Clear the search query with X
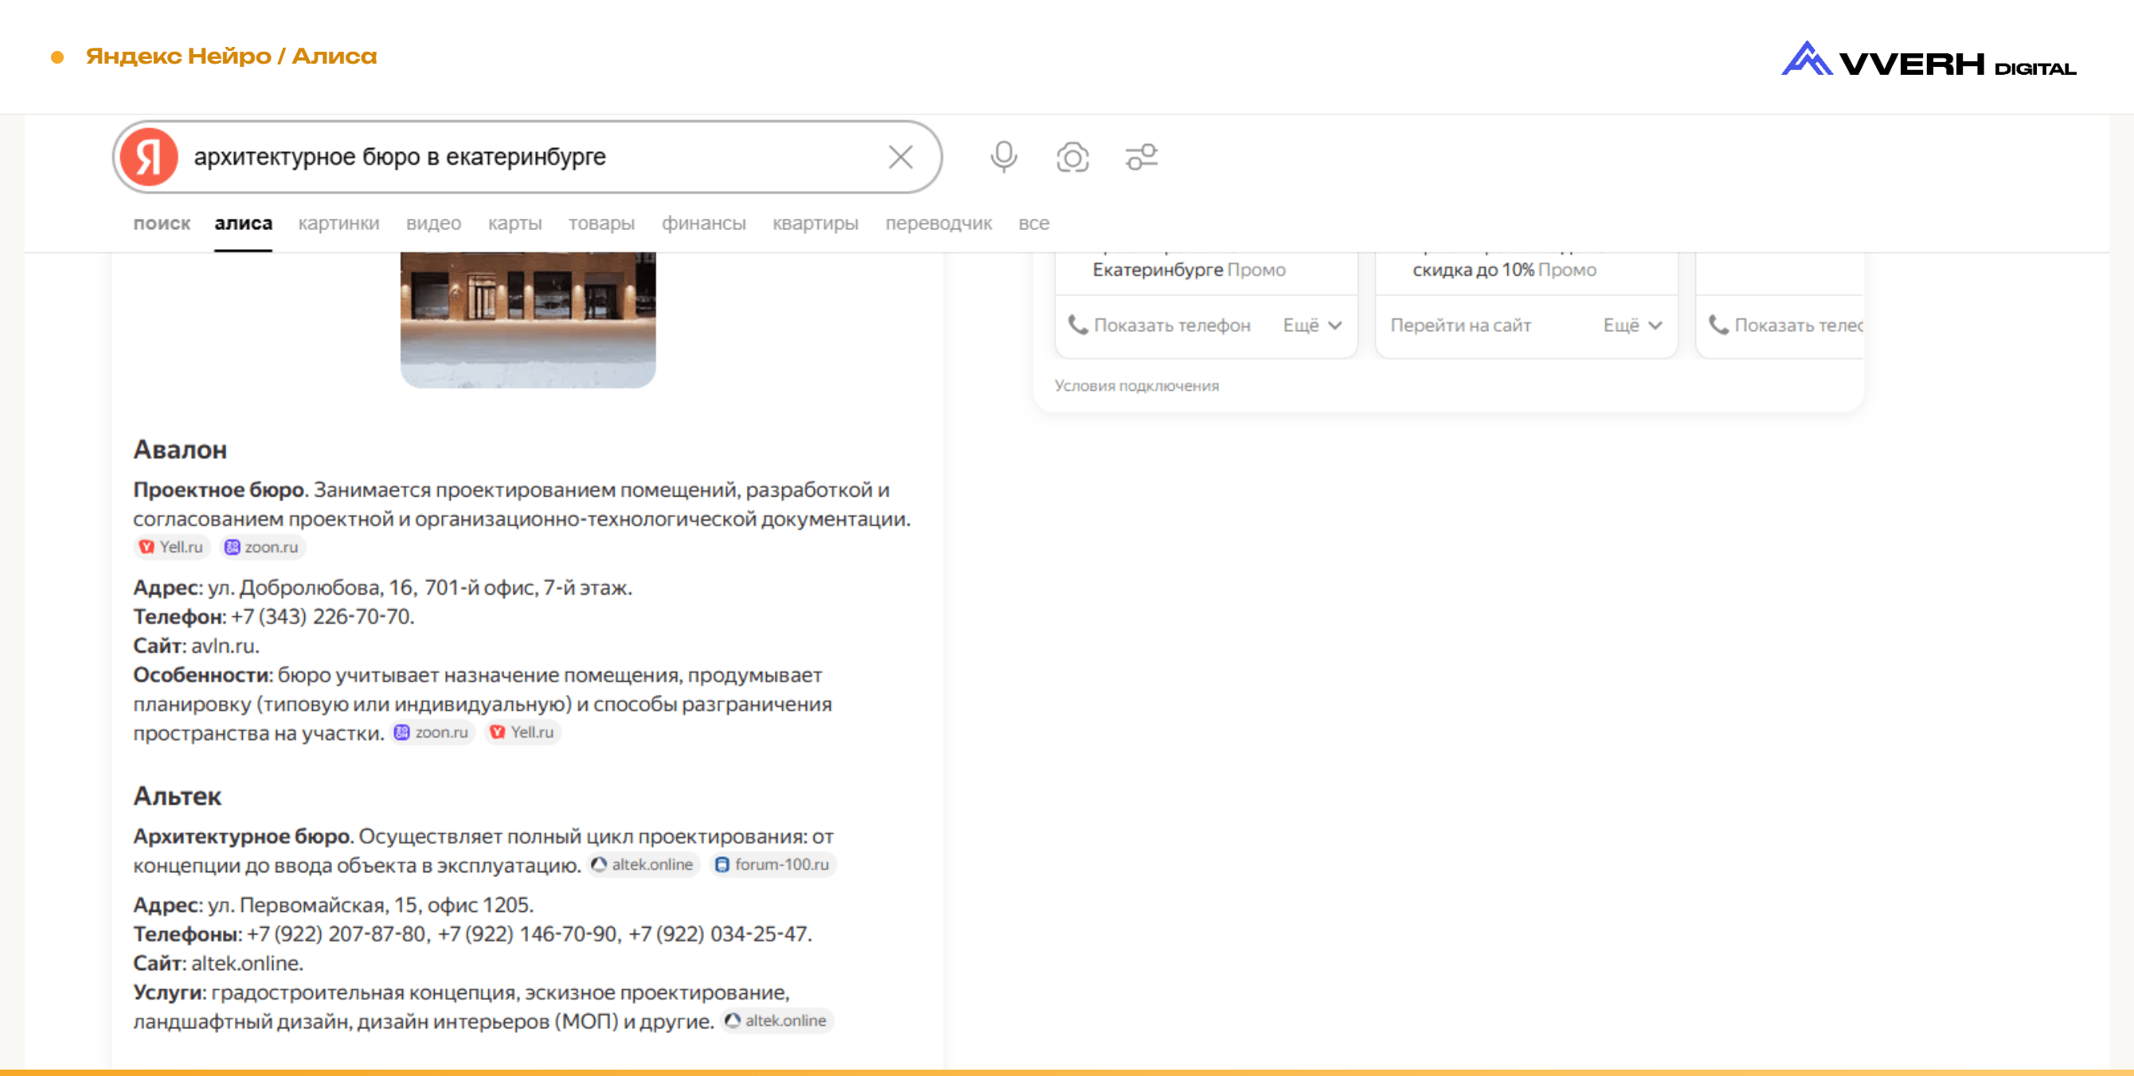Screen dimensions: 2134x1076 (x=901, y=157)
